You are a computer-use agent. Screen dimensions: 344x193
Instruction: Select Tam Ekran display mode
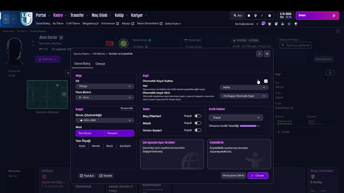coord(90,133)
